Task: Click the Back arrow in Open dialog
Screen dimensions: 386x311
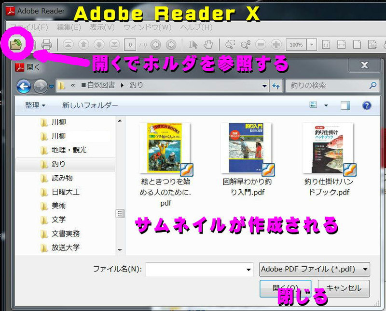Action: pyautogui.click(x=24, y=86)
